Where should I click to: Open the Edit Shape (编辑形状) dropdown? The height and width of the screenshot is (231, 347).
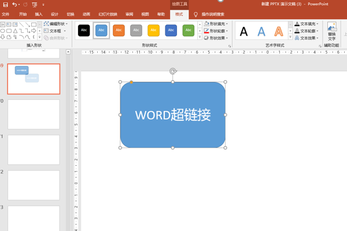point(56,24)
